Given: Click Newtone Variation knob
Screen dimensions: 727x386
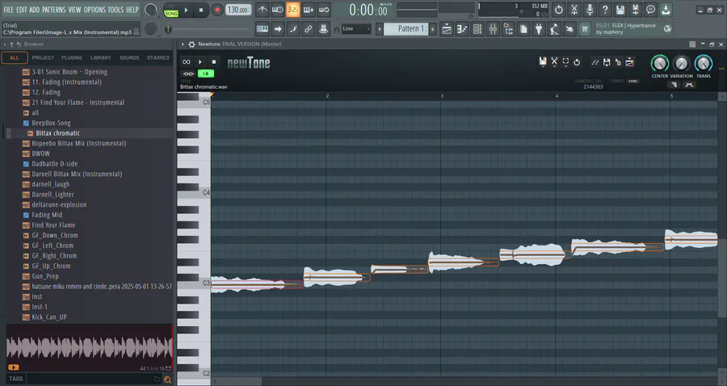Looking at the screenshot, I should [x=681, y=64].
